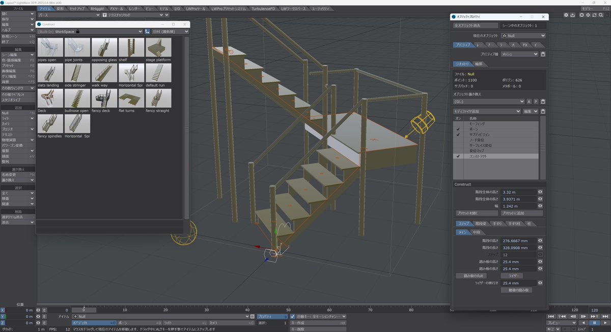Enable the モーフィング modifier in On column
Viewport: 611px width, 332px height.
pyautogui.click(x=458, y=124)
